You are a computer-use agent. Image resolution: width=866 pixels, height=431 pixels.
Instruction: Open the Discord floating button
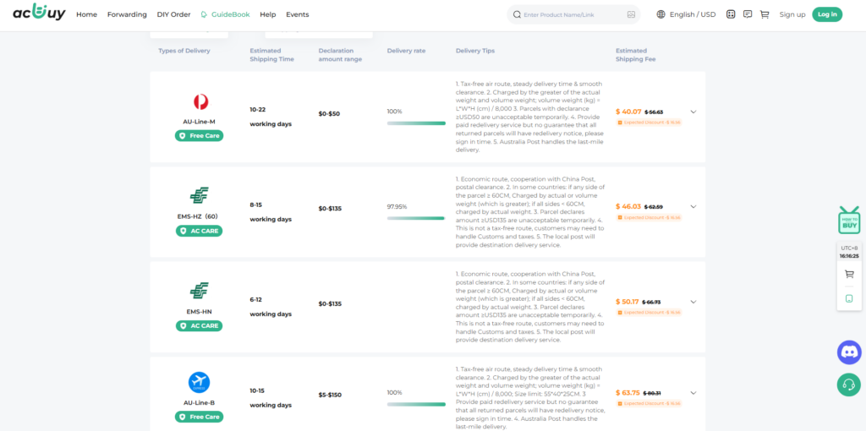pyautogui.click(x=849, y=352)
